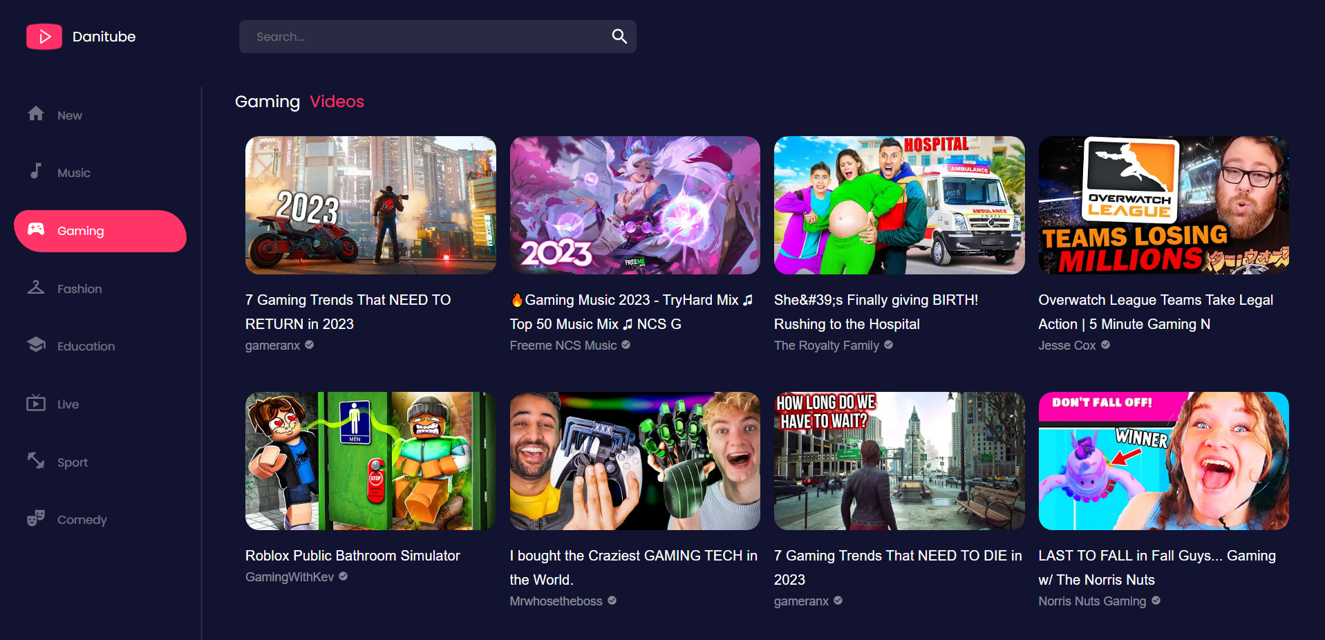Open title 7 Gaming Trends NEED TO RETURN

point(348,312)
